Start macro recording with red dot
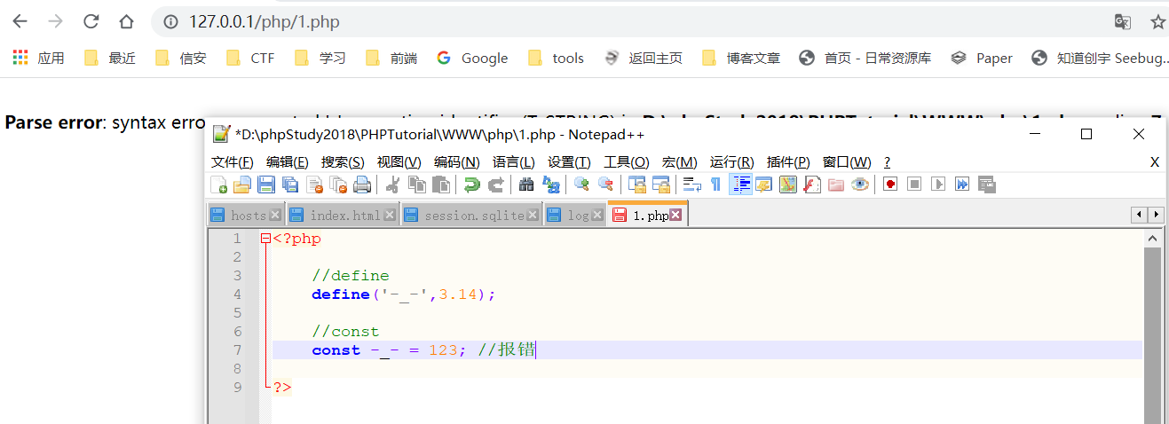The height and width of the screenshot is (424, 1169). (x=890, y=184)
